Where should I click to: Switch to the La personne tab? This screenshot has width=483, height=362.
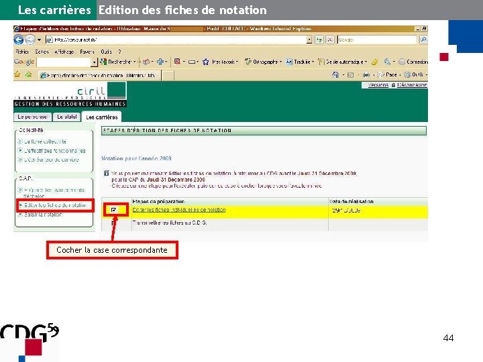pos(32,117)
